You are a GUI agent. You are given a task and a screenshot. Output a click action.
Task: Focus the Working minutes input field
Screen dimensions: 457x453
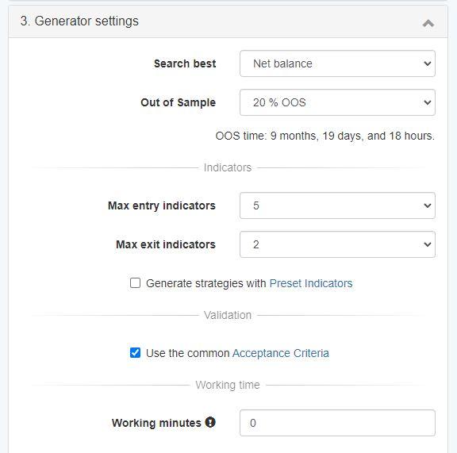click(337, 423)
